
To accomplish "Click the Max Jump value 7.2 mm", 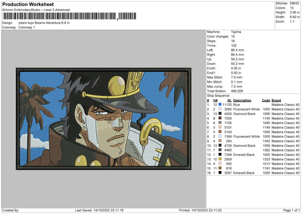I will click(237, 86).
